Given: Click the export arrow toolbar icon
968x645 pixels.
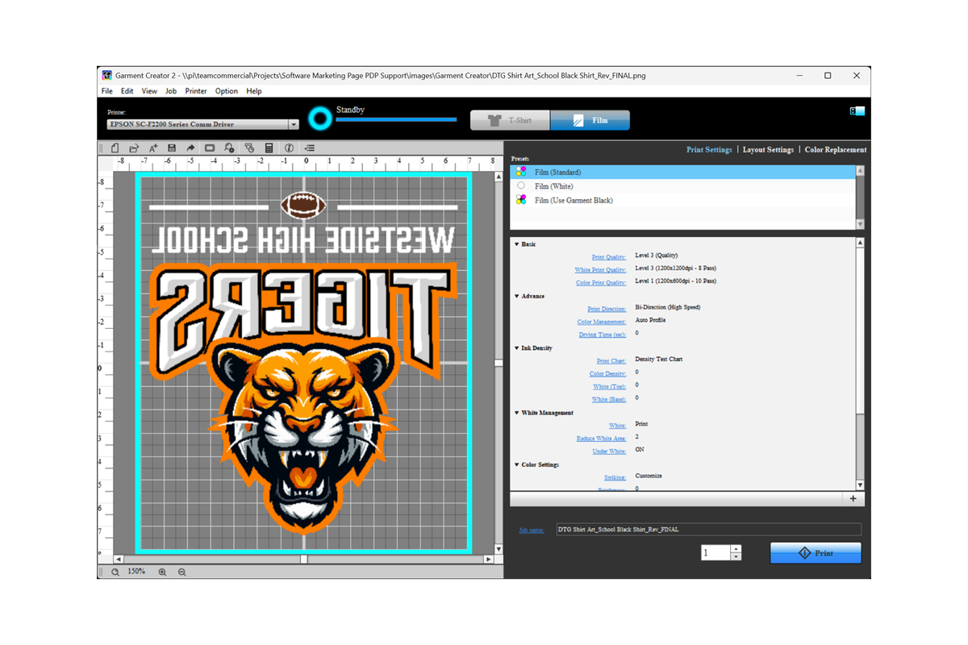Looking at the screenshot, I should [x=191, y=148].
